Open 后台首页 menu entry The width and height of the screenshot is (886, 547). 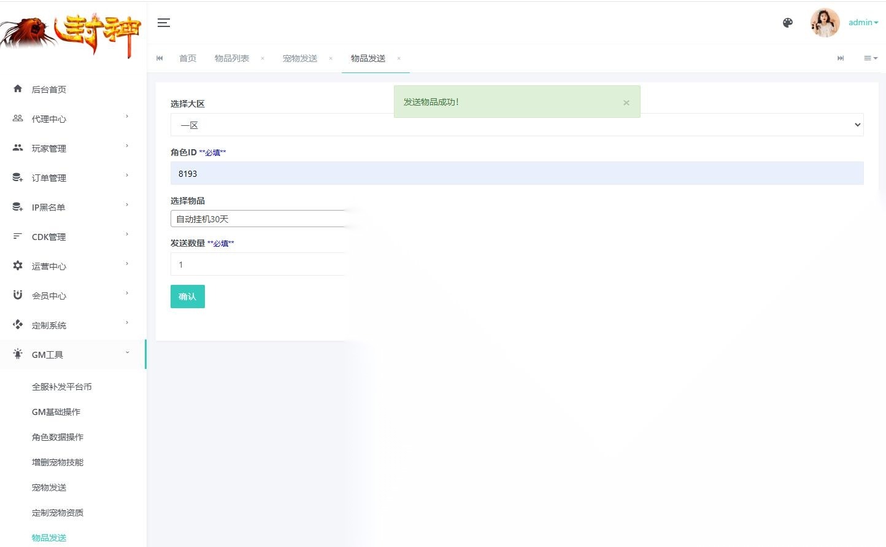pos(49,90)
